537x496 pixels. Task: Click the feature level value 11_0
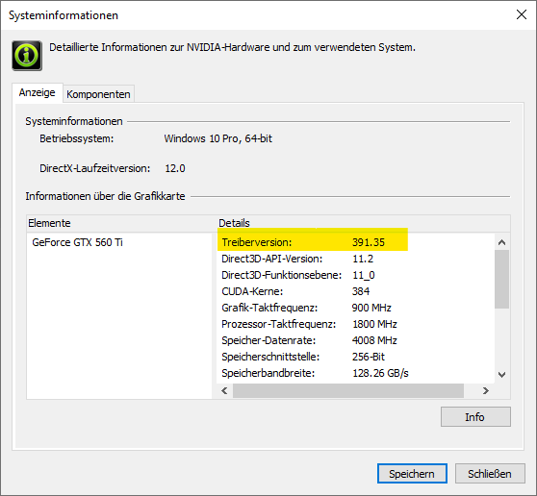click(364, 275)
